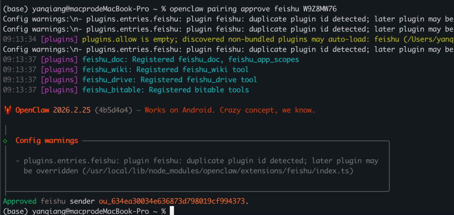Click the version text OpenClaw 2026.2.25

(53, 110)
